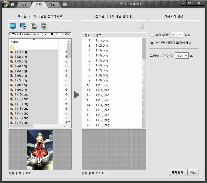Select file 1 (2).png in browser list
This screenshot has width=207, height=183.
click(x=34, y=57)
